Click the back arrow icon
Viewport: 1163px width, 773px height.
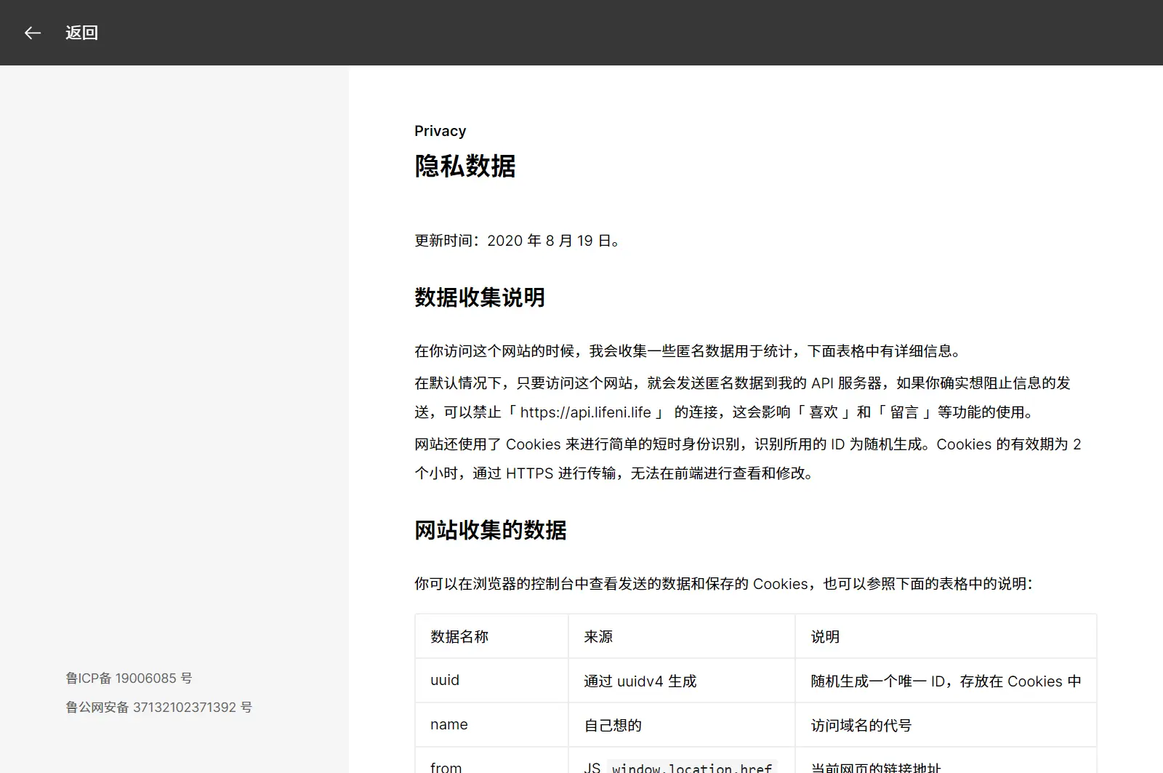[32, 33]
